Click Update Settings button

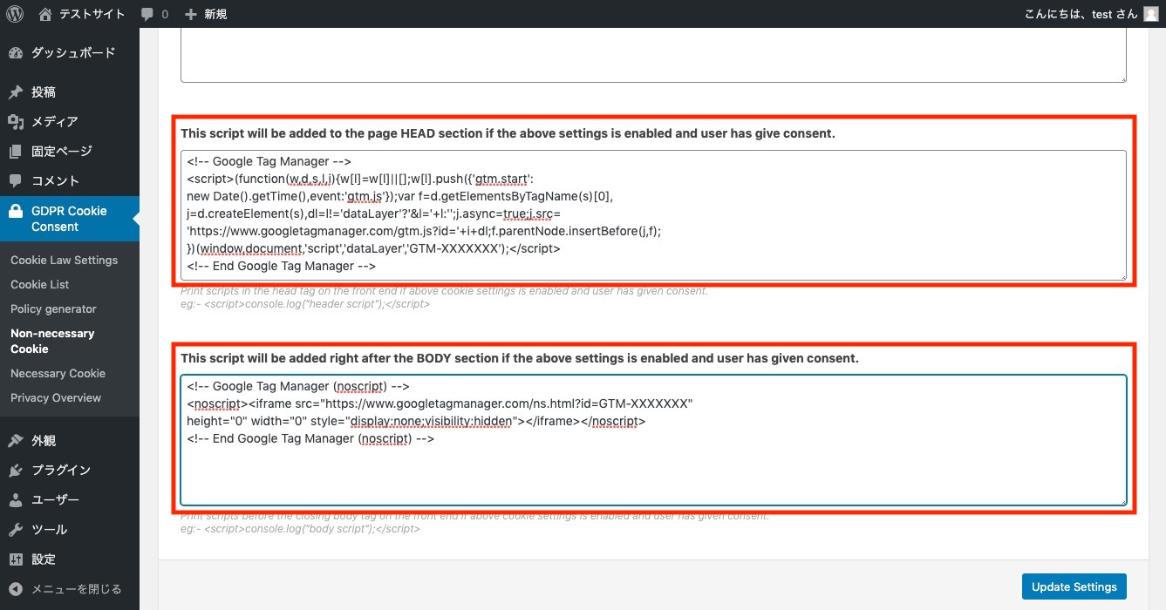coord(1074,586)
